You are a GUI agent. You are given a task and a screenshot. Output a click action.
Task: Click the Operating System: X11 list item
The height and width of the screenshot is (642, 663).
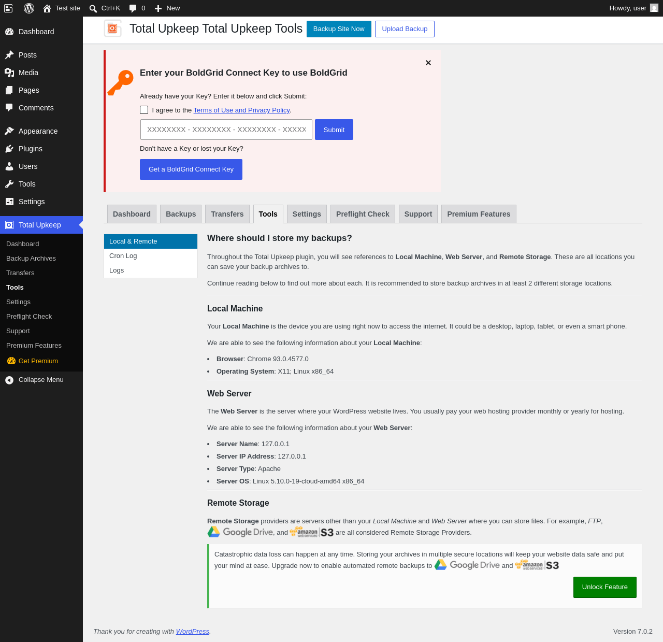point(275,372)
